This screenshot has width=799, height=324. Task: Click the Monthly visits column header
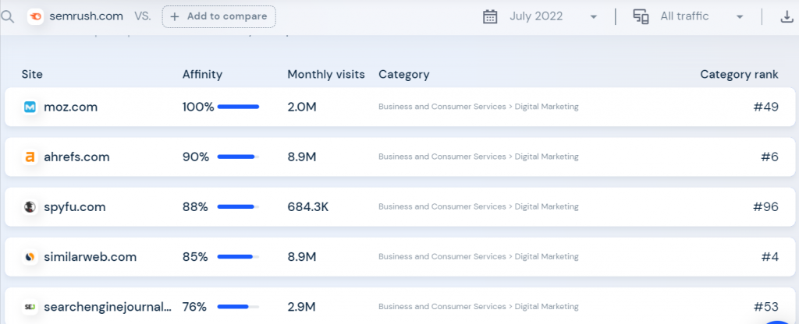(326, 74)
